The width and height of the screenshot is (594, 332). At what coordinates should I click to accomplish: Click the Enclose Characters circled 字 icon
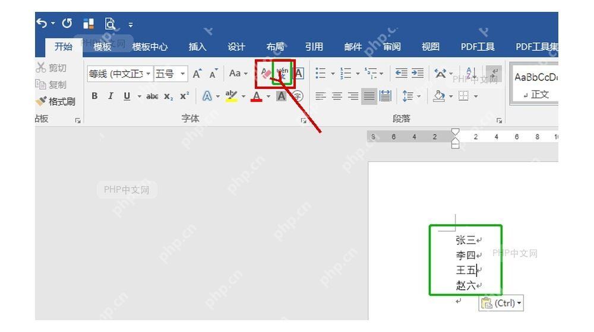point(299,96)
